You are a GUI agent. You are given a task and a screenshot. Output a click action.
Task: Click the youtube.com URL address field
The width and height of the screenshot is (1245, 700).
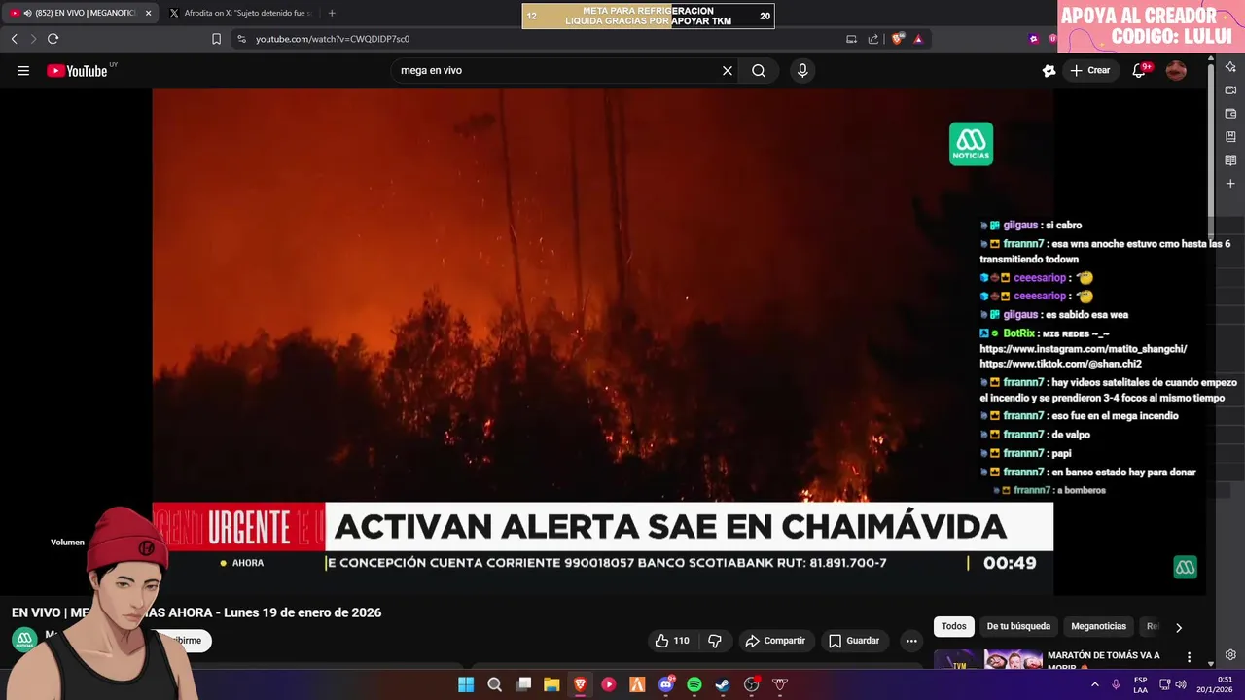click(333, 39)
